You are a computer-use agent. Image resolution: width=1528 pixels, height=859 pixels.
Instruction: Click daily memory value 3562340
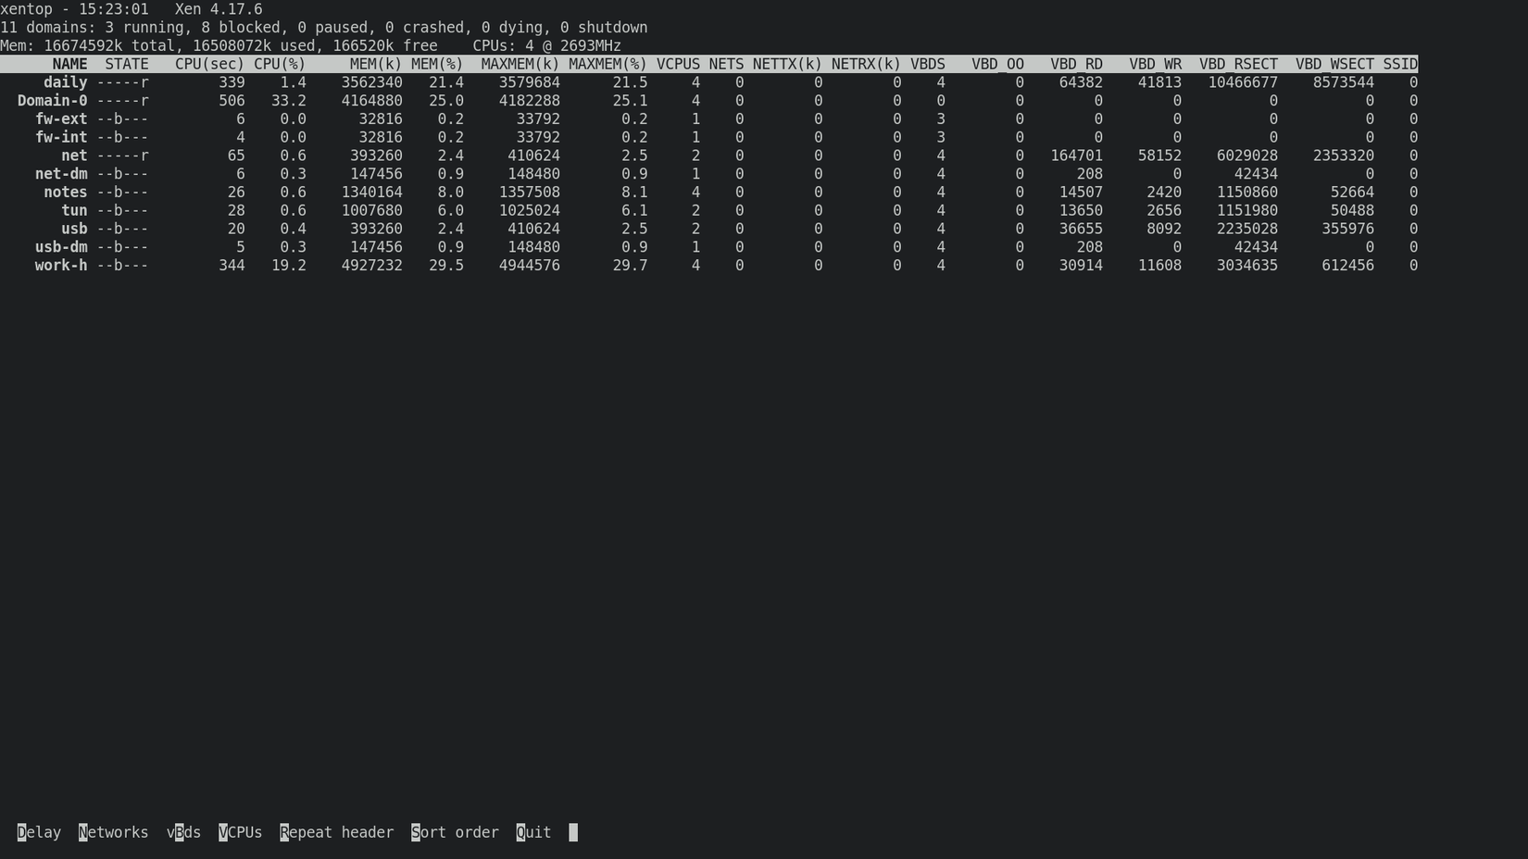coord(371,82)
